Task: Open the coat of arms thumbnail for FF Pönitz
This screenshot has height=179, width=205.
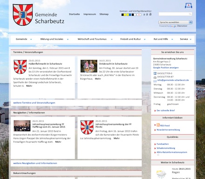Action: (x=87, y=127)
